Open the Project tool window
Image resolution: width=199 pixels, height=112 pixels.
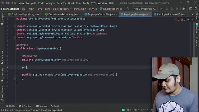2,19
